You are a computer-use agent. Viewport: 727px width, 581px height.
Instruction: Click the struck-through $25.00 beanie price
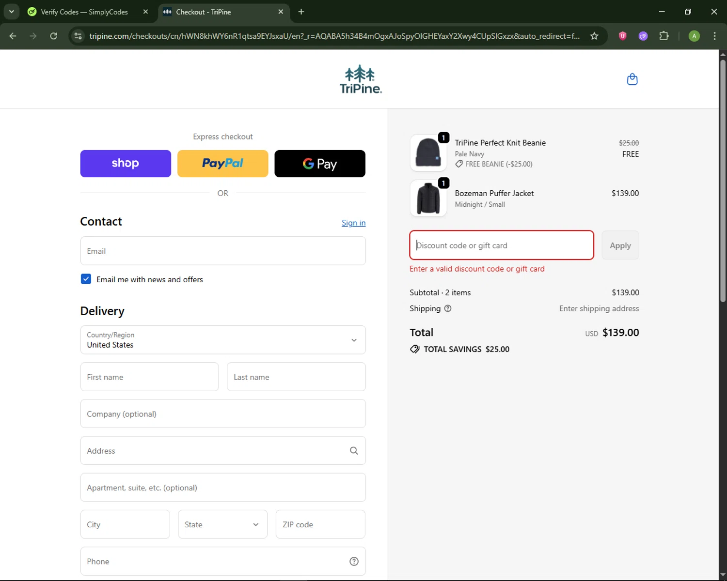629,143
